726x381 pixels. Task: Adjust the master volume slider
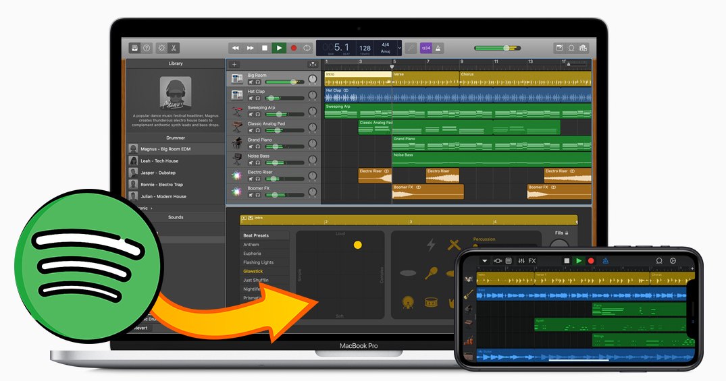pos(498,48)
